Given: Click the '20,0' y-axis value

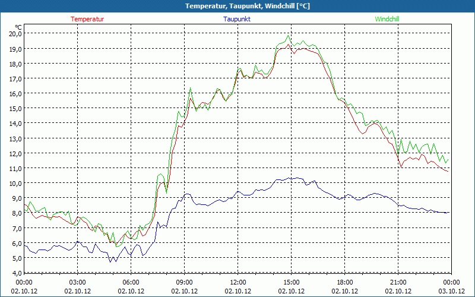Looking at the screenshot, I should point(15,34).
